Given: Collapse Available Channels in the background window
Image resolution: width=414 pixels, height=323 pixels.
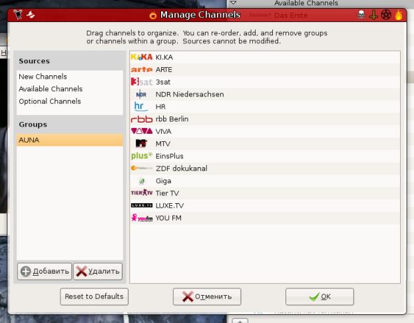Looking at the screenshot, I should click(234, 3).
